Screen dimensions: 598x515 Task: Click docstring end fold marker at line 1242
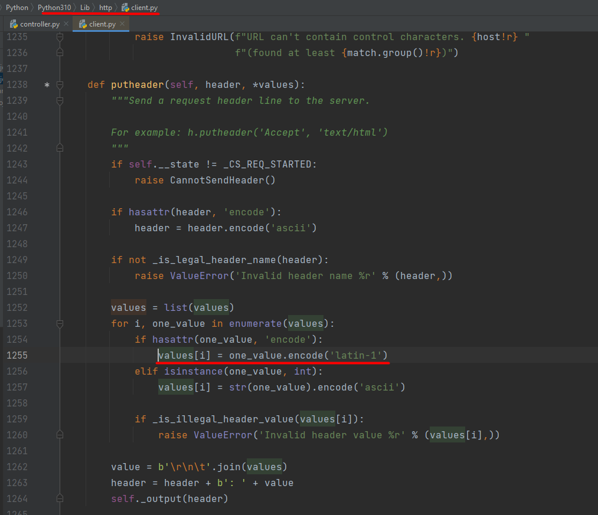click(60, 148)
